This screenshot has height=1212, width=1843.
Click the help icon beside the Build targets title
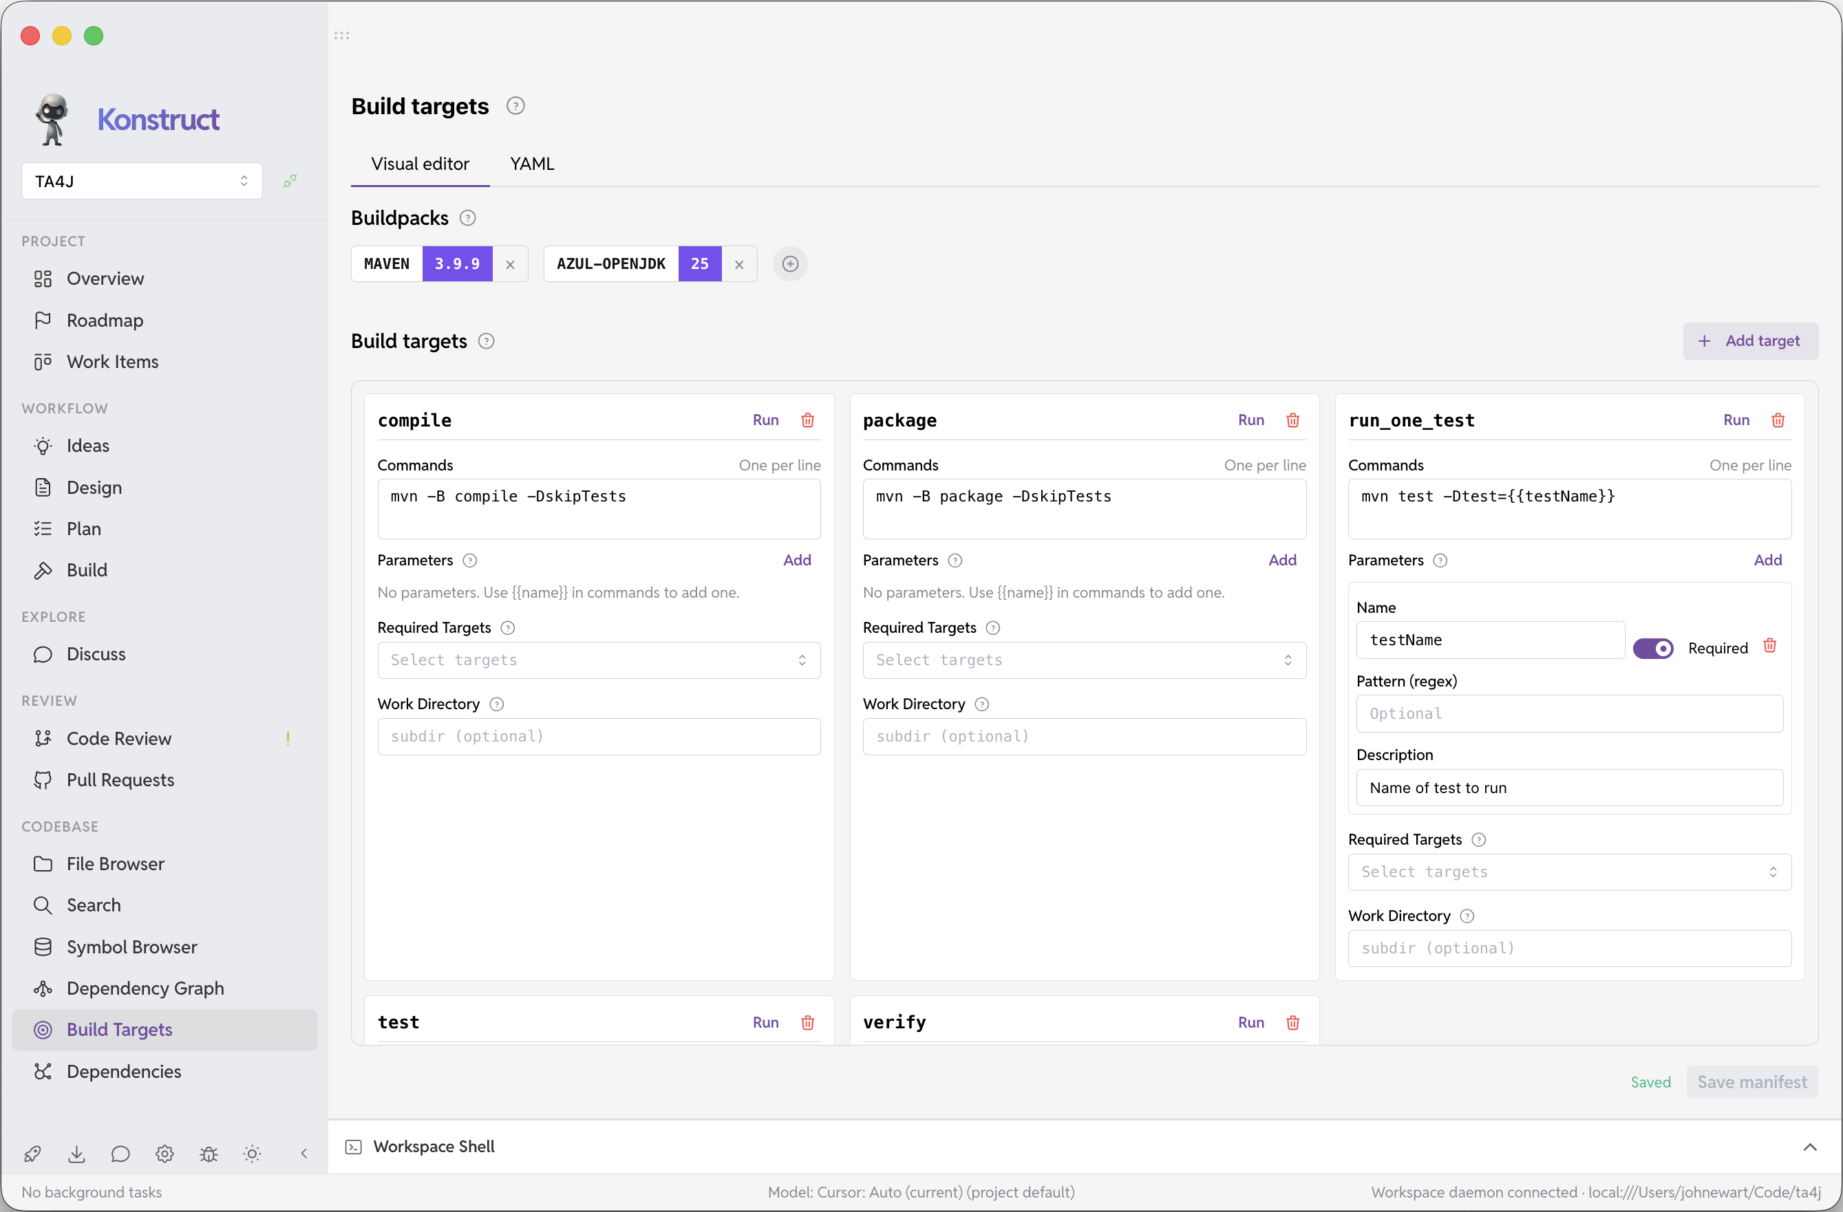coord(515,106)
